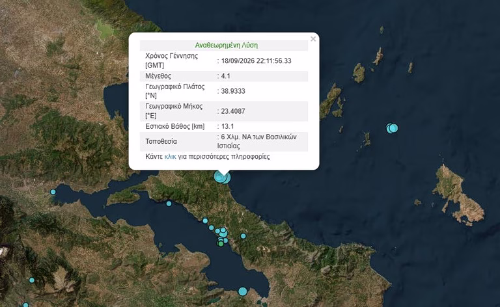The height and width of the screenshot is (307, 500).
Task: Select the isolated inland marker east of the coastal cluster
Action: [x=243, y=236]
